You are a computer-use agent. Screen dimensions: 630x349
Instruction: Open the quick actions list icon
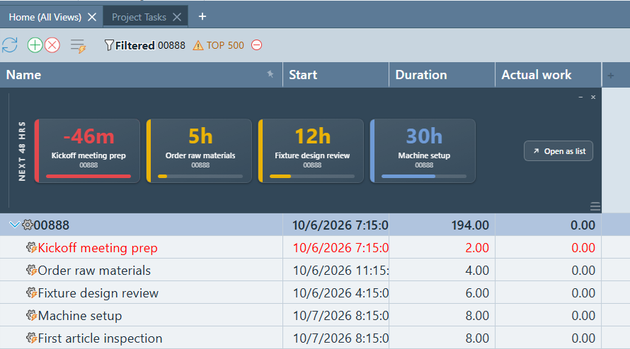point(78,46)
